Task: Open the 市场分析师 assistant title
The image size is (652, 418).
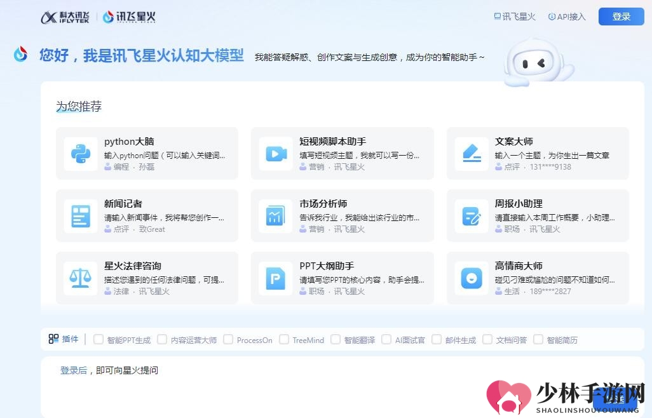Action: pyautogui.click(x=323, y=204)
